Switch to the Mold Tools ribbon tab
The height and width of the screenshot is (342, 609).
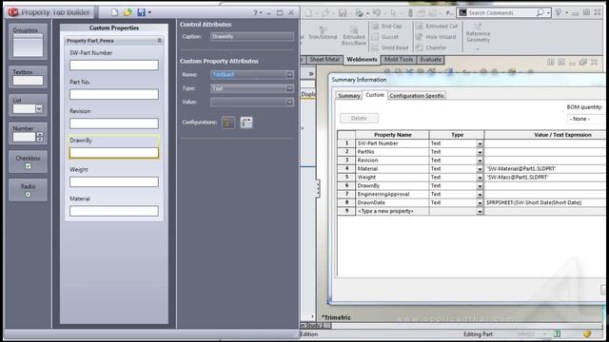pos(399,60)
